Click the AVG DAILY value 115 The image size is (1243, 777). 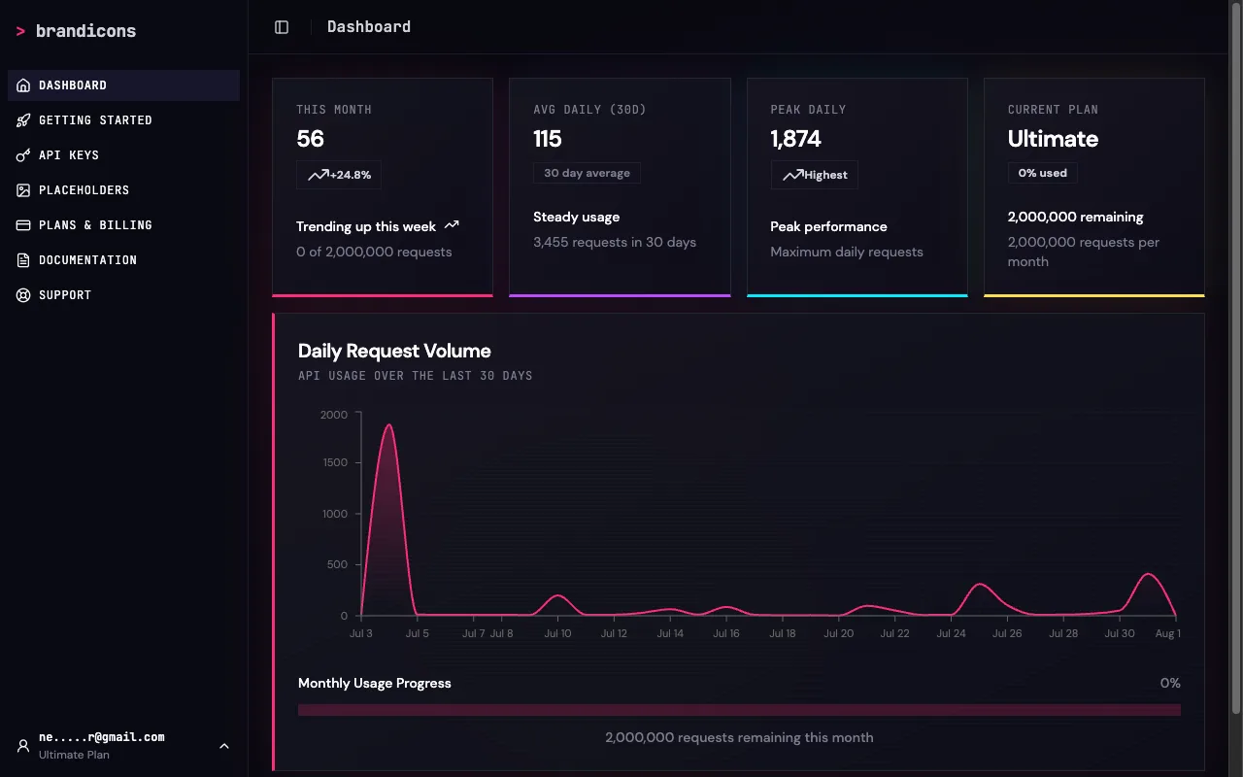548,139
